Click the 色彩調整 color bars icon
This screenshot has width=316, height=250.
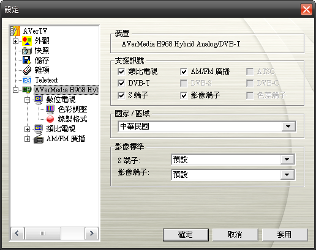50,109
